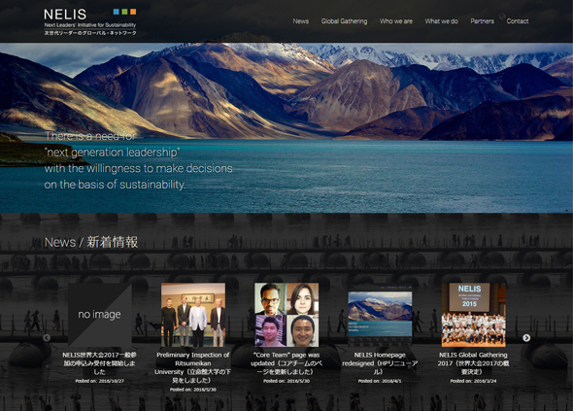Click the orange square in the logo
The image size is (573, 411).
click(x=133, y=12)
